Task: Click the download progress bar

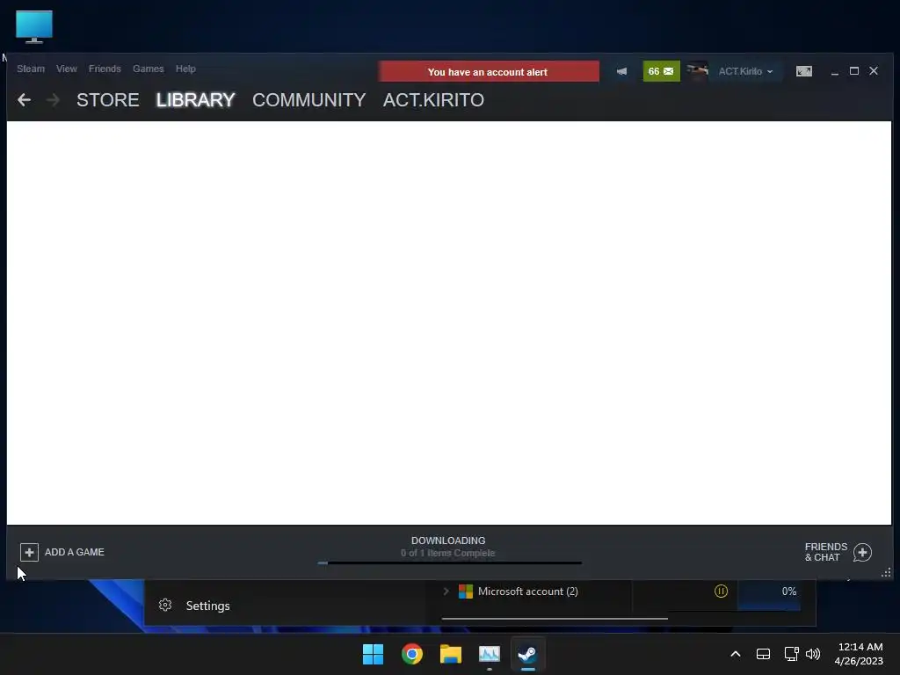Action: click(x=449, y=563)
